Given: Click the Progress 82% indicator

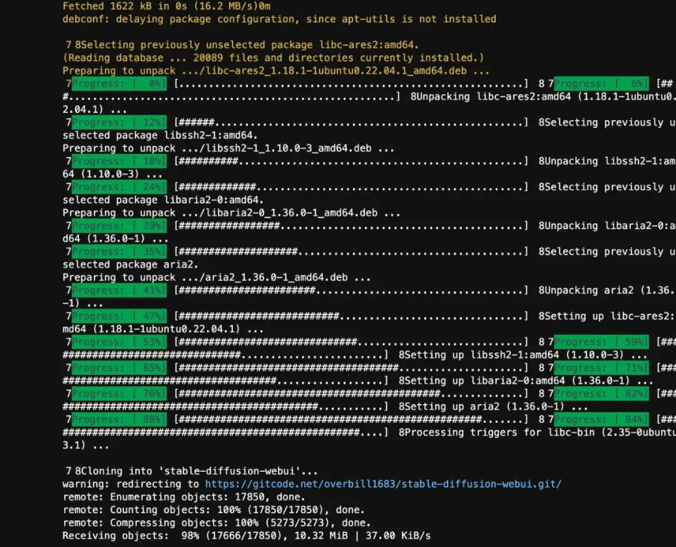Looking at the screenshot, I should pos(601,394).
